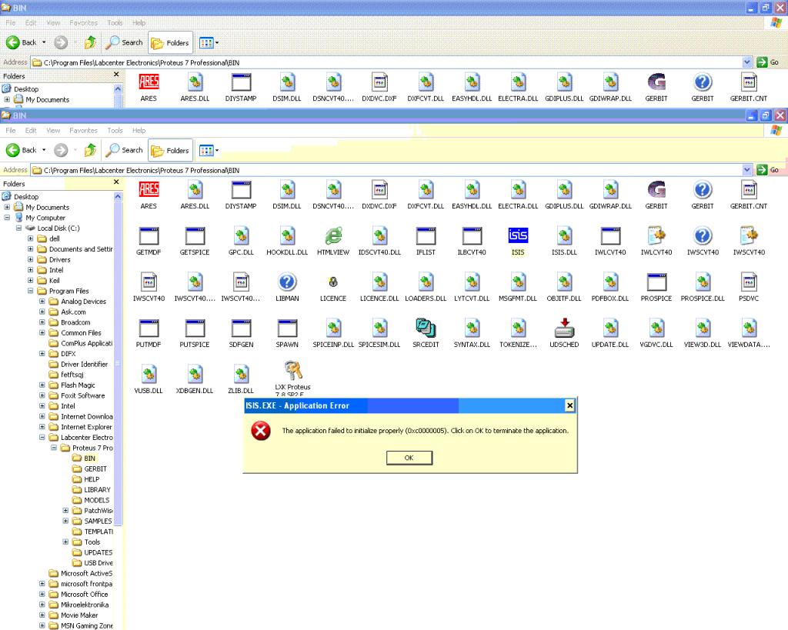The height and width of the screenshot is (630, 788).
Task: Expand the Analog Devices folder node
Action: [x=42, y=302]
